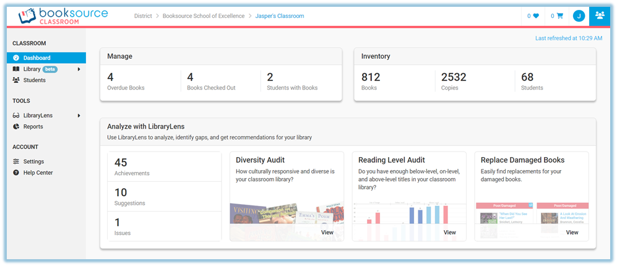
Task: Open the 1 Issues tile
Action: pos(164,226)
